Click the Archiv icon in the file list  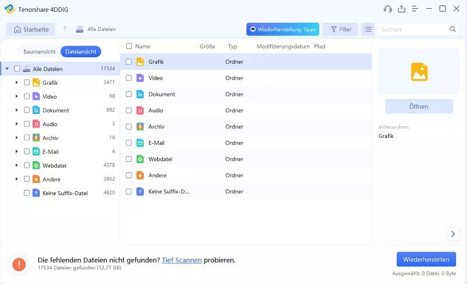pos(140,127)
